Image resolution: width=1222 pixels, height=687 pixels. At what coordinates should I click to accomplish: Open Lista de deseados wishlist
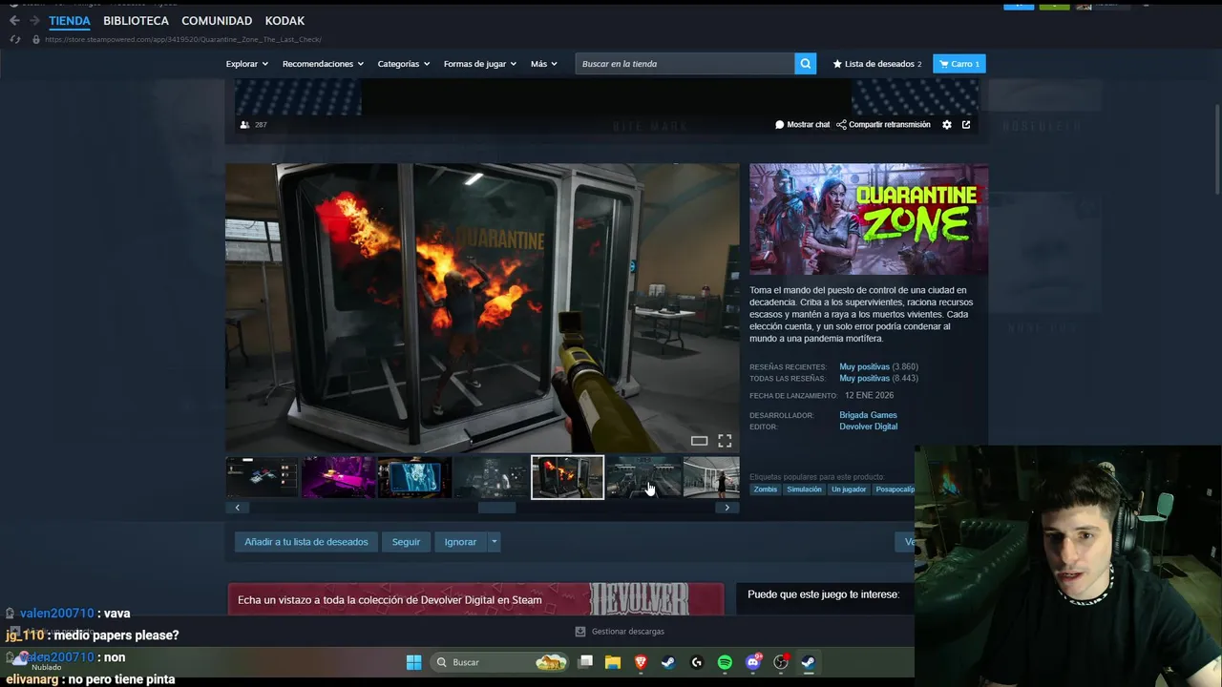(x=877, y=64)
